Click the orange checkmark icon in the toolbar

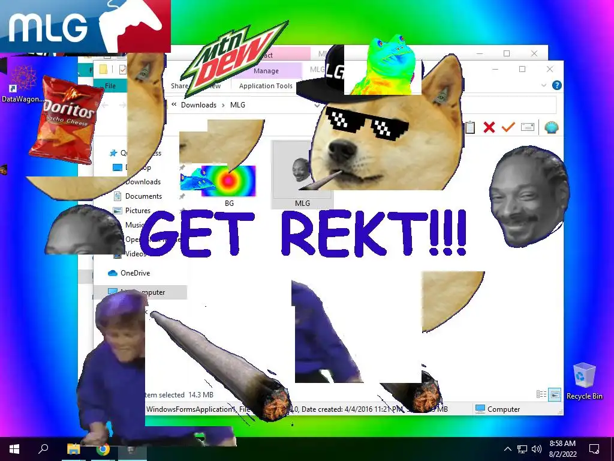[x=508, y=127]
